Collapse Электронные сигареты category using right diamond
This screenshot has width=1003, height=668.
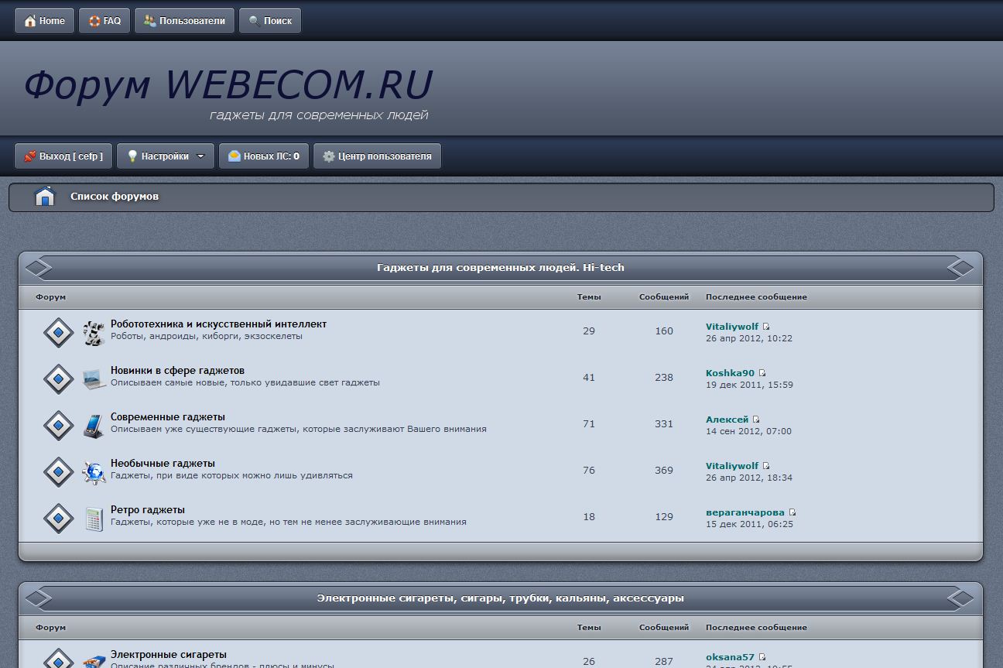(x=960, y=598)
